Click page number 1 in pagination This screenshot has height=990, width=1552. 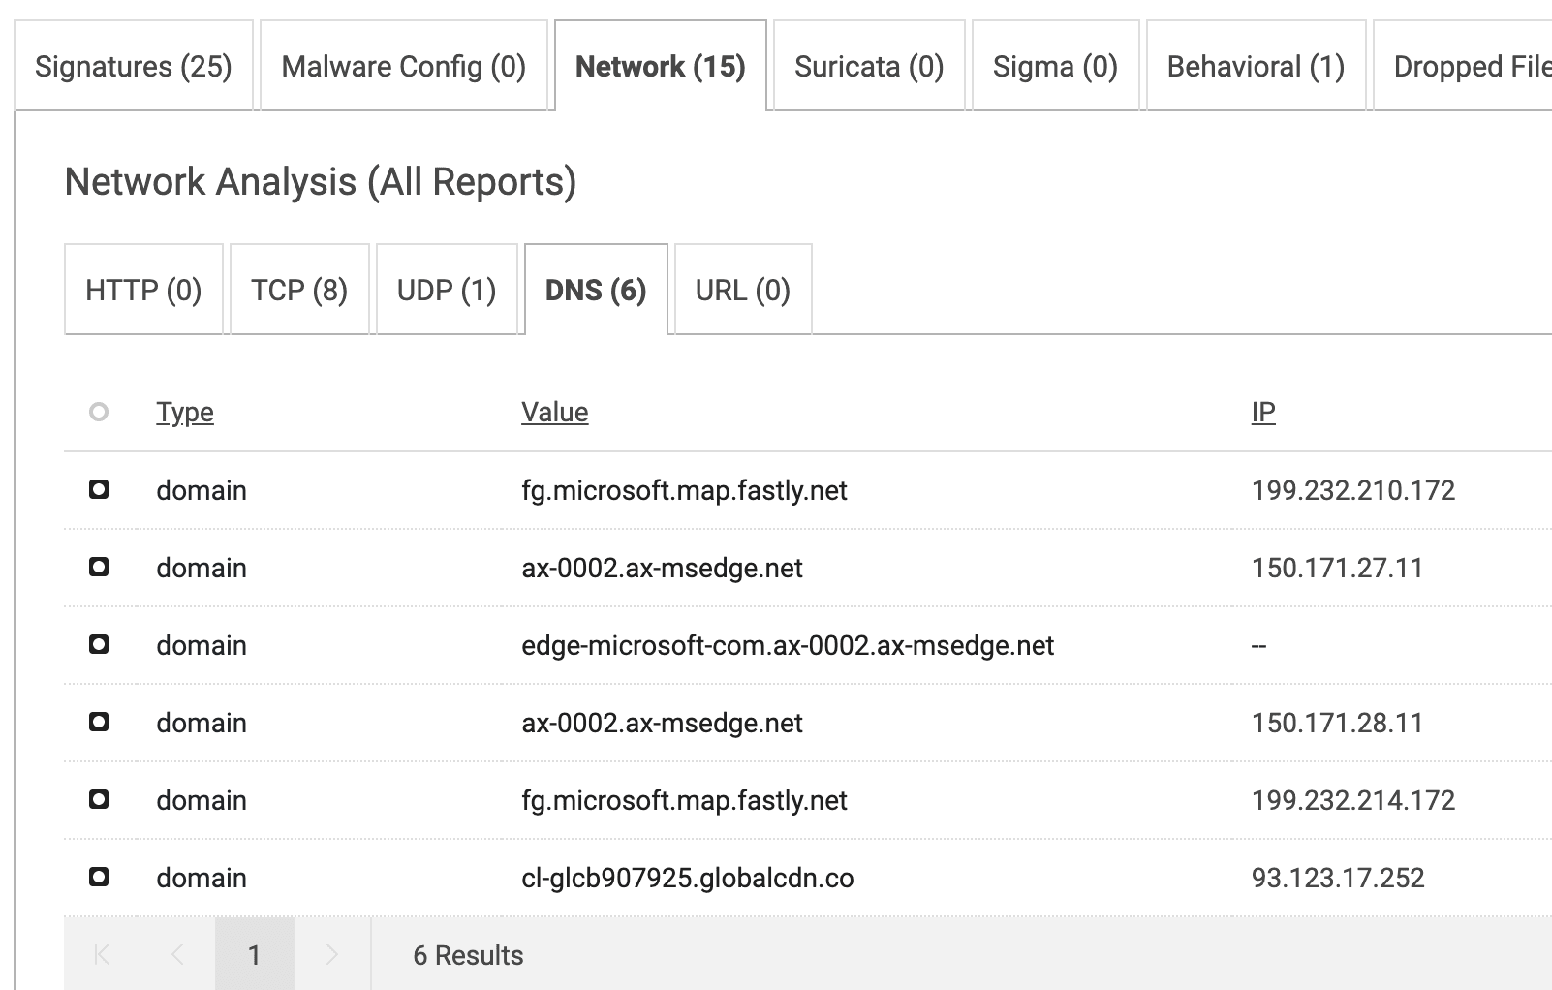click(254, 954)
